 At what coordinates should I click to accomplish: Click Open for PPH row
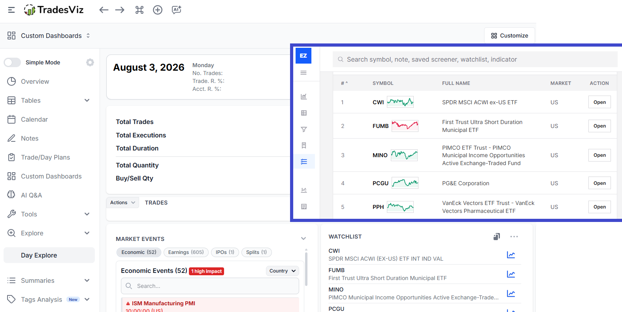(599, 207)
